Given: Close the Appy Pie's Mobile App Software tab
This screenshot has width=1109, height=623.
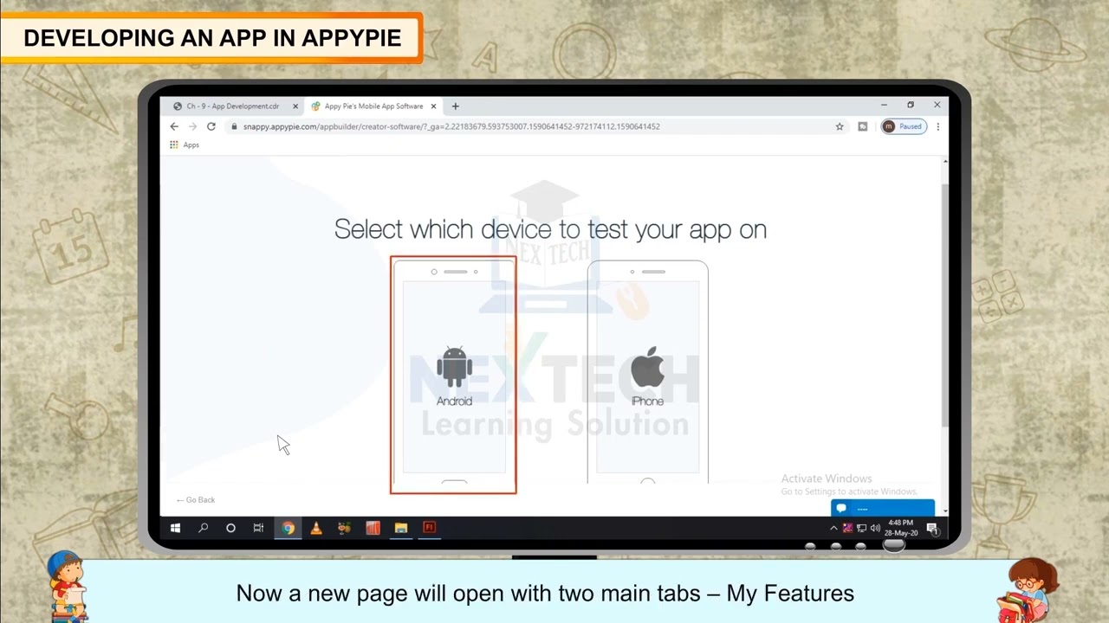Looking at the screenshot, I should click(433, 106).
